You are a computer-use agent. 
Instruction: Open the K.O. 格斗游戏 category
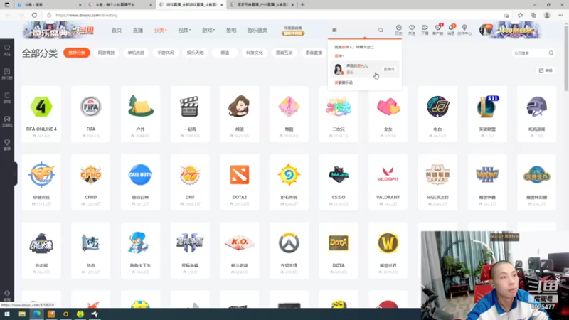tap(240, 250)
